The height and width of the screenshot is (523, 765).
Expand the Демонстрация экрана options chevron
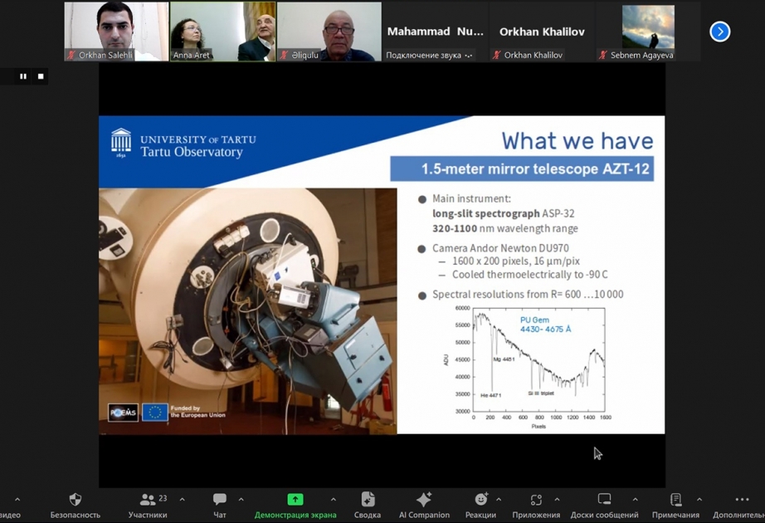pyautogui.click(x=334, y=500)
